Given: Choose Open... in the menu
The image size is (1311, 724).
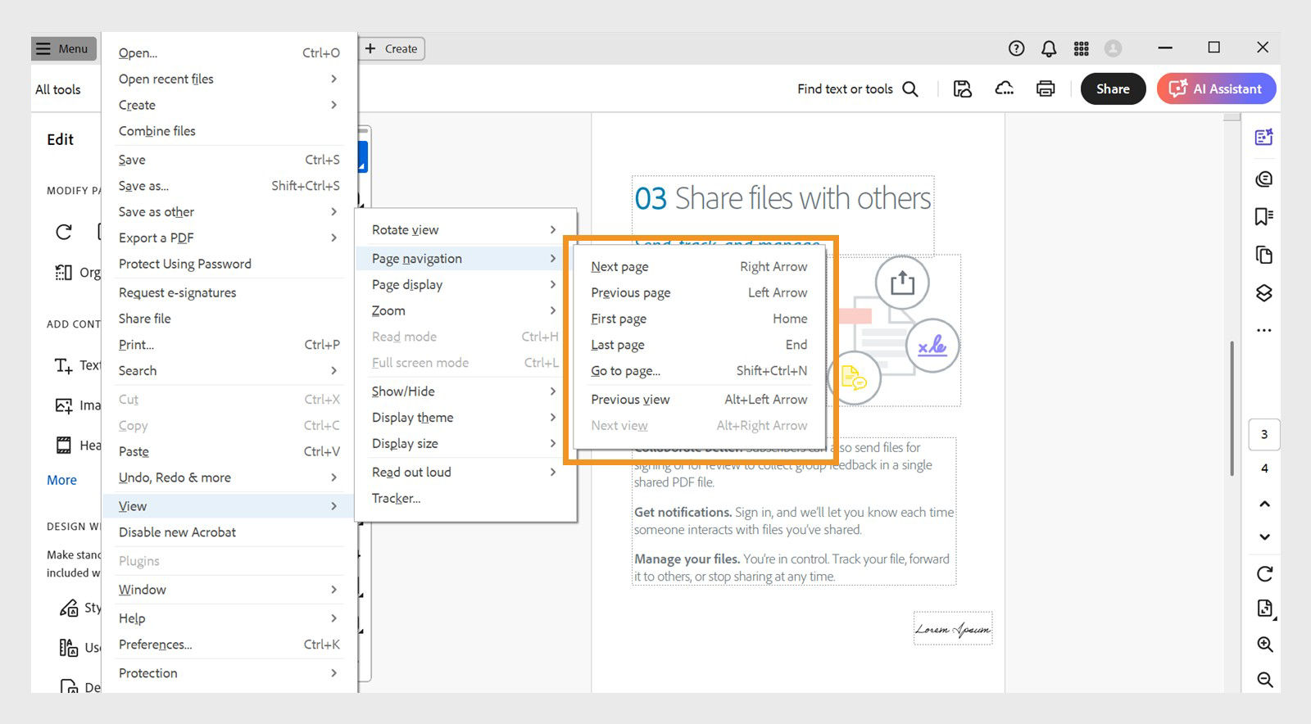Looking at the screenshot, I should 229,52.
